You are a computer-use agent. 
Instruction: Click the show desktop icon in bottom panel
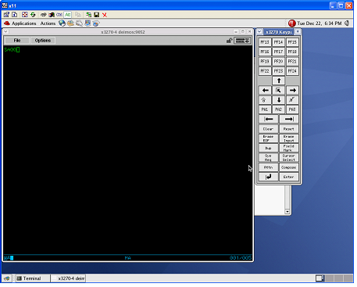7,278
